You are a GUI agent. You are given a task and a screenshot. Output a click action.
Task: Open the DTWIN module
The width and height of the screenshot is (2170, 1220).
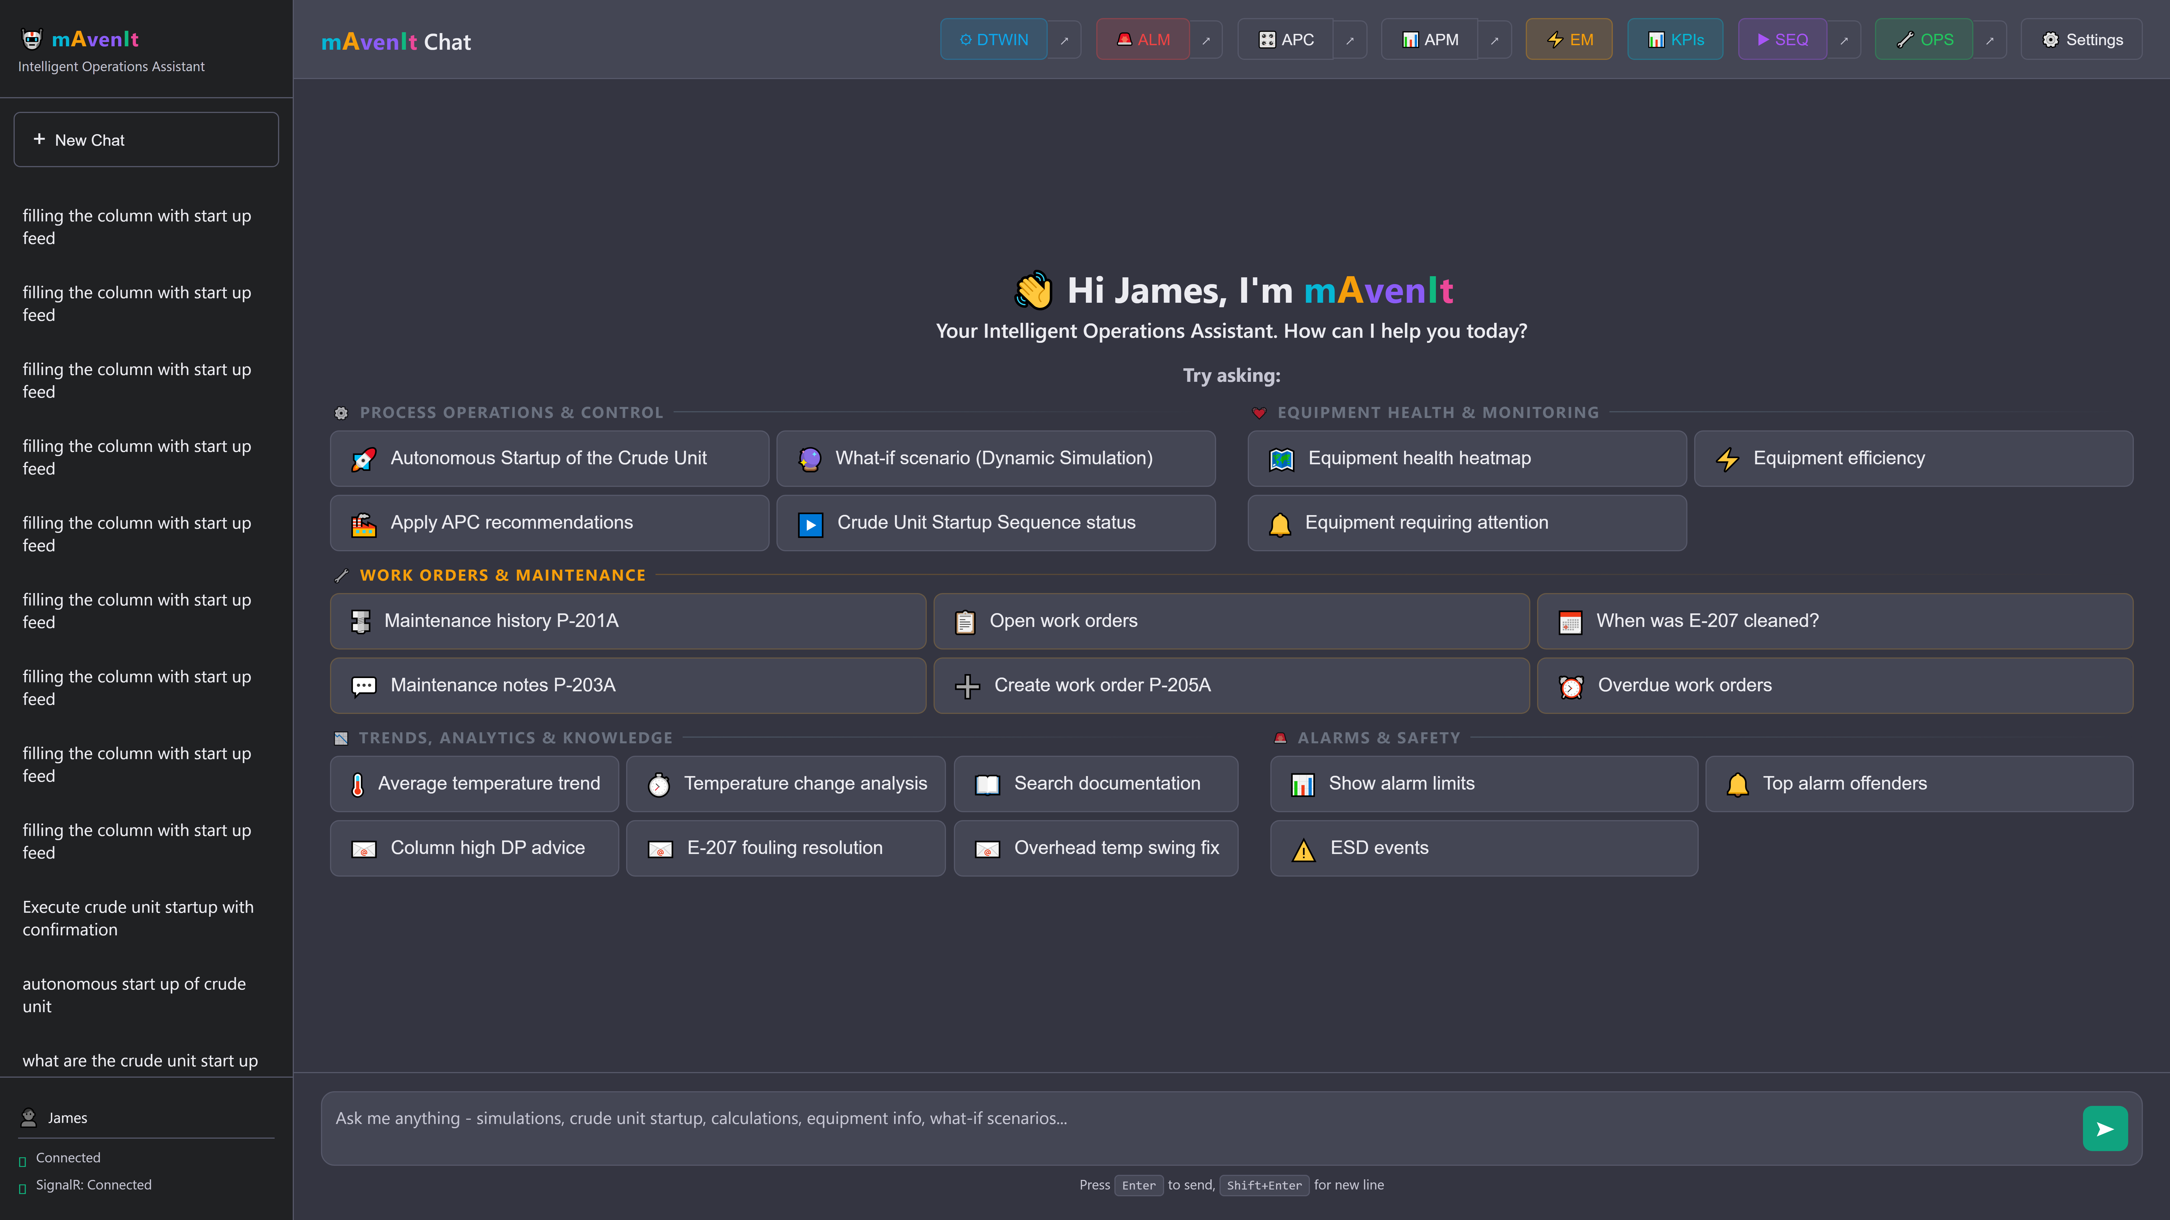coord(994,40)
